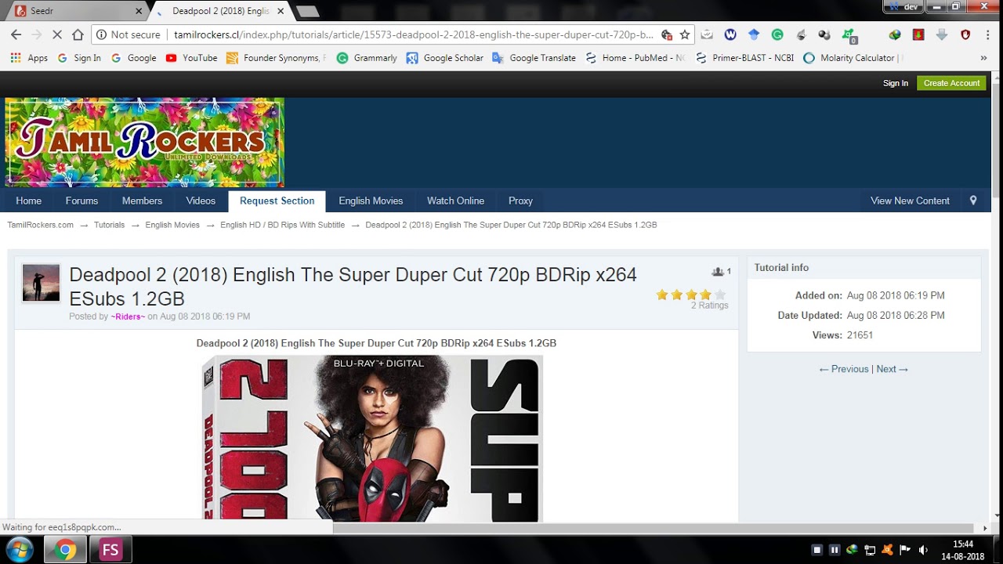Image resolution: width=1003 pixels, height=564 pixels.
Task: Open the blue graduation cap extension icon
Action: coord(754,34)
